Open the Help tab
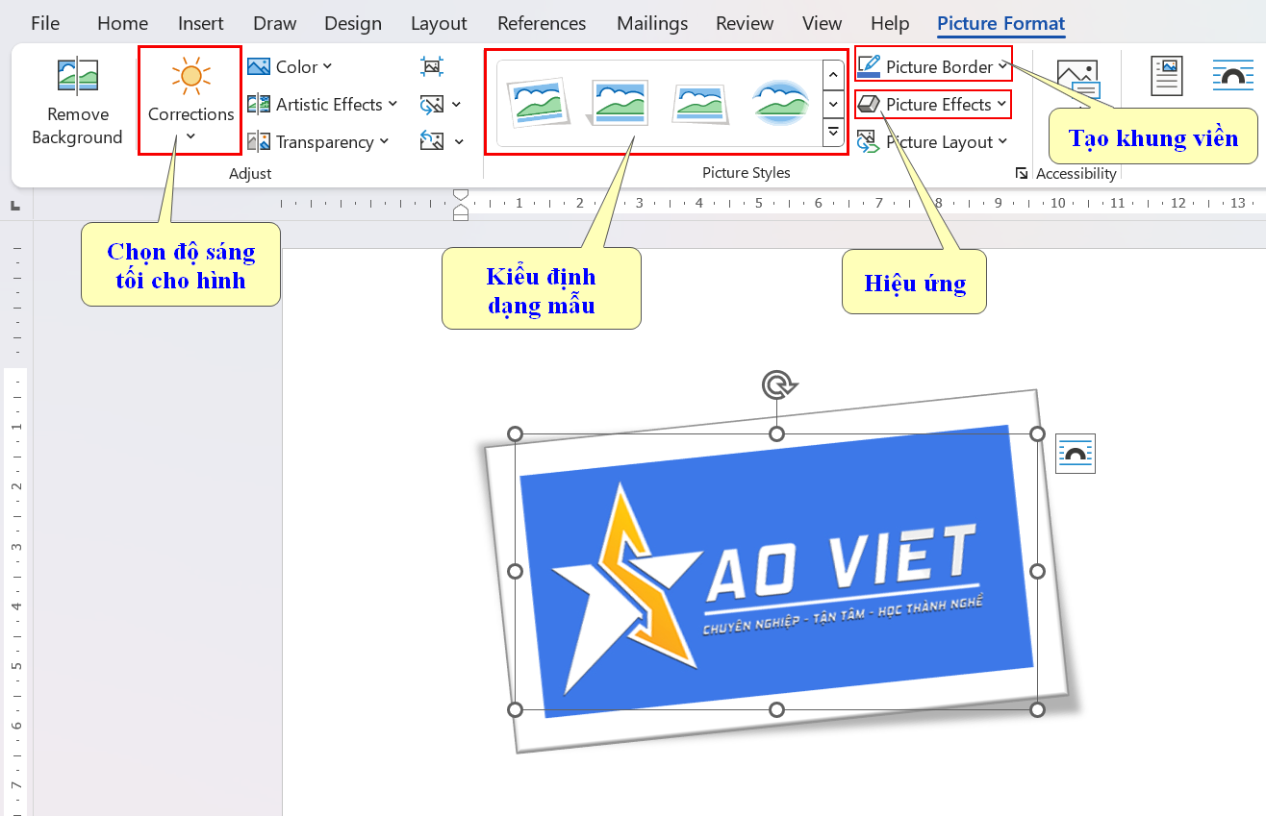 pos(890,23)
